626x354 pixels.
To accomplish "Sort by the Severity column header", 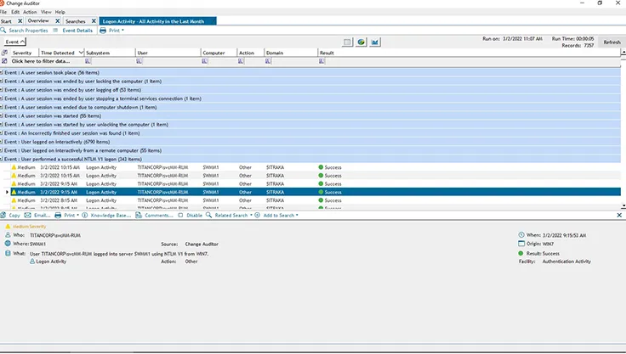I will tap(22, 53).
